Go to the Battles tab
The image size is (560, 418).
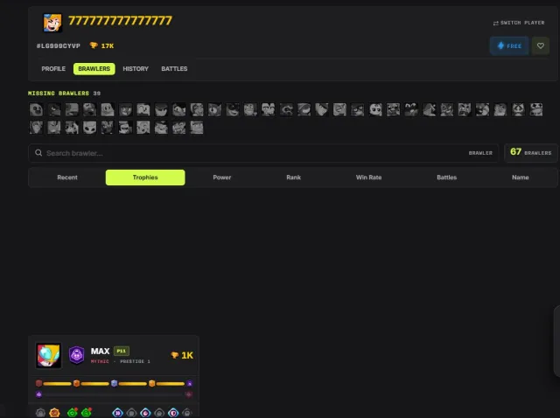point(174,68)
